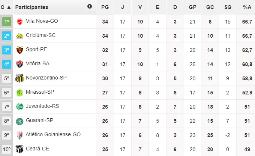Click the Mirassol-SP team crest
This screenshot has width=255, height=156.
[19, 92]
